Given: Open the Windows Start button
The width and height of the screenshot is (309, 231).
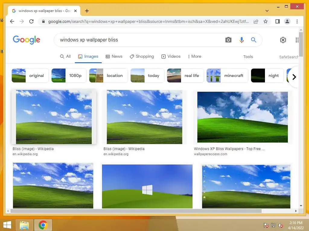Looking at the screenshot, I should (x=7, y=225).
